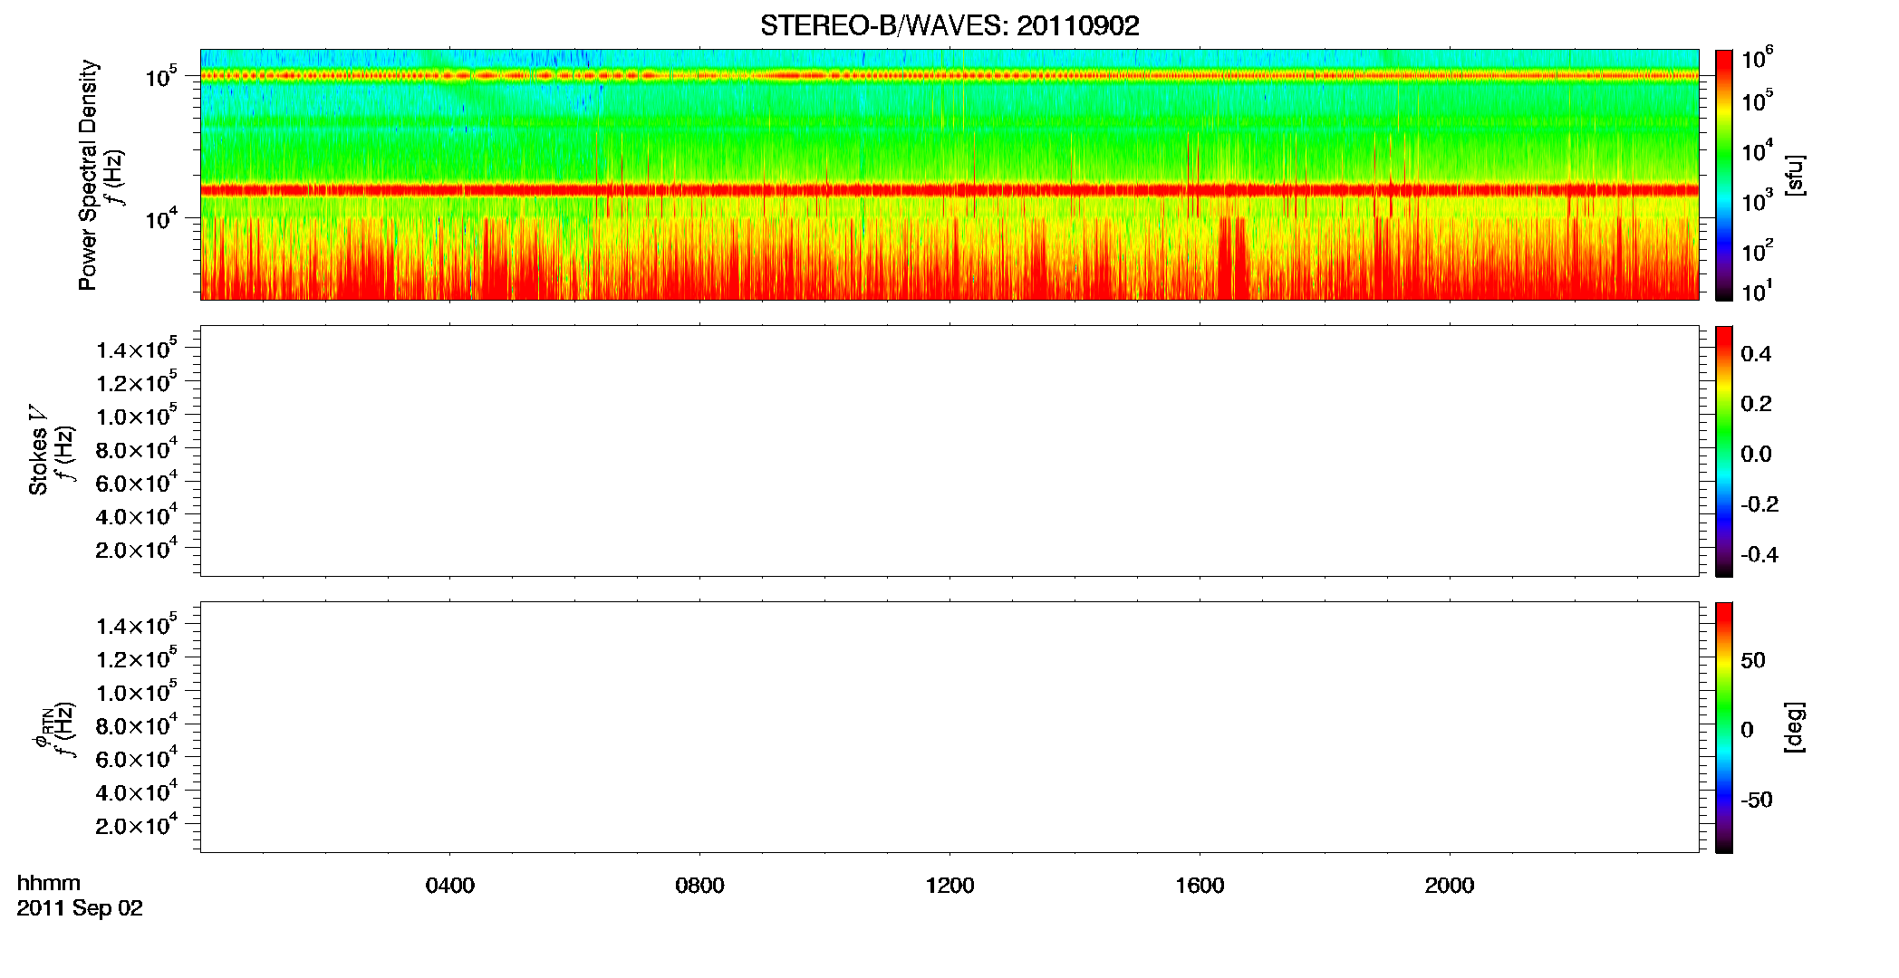Select the Stokes V colorbar

(1724, 451)
